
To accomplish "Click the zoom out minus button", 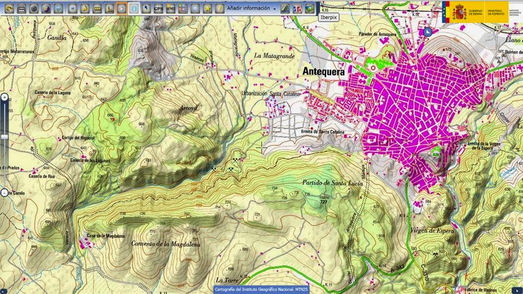I will tap(4, 193).
